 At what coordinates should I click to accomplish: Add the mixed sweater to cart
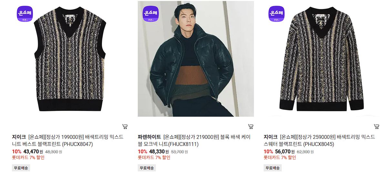pyautogui.click(x=377, y=126)
